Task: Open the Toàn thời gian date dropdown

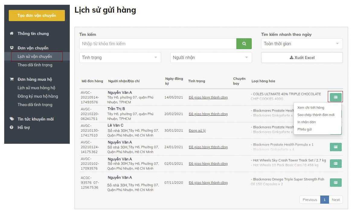Action: (x=302, y=44)
